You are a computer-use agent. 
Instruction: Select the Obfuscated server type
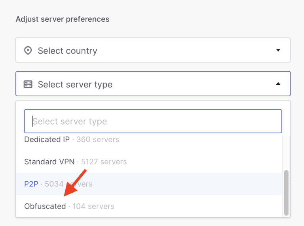45,206
